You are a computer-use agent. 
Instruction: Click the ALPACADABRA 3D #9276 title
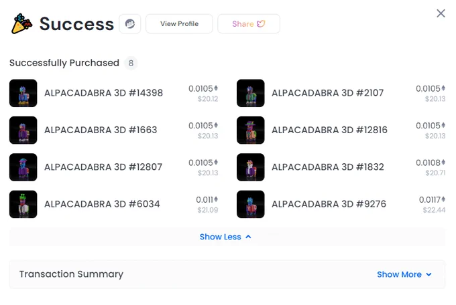point(329,204)
